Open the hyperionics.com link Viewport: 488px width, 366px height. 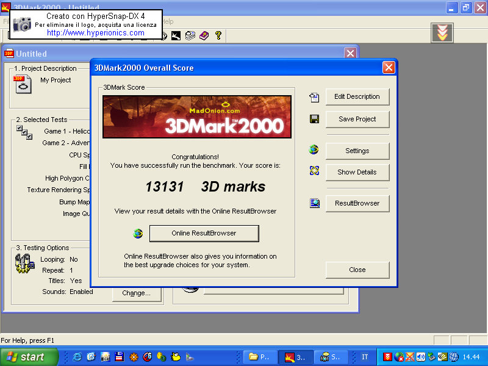pyautogui.click(x=96, y=33)
